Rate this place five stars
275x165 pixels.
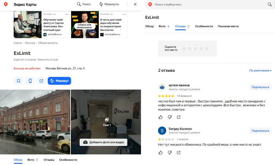[207, 48]
